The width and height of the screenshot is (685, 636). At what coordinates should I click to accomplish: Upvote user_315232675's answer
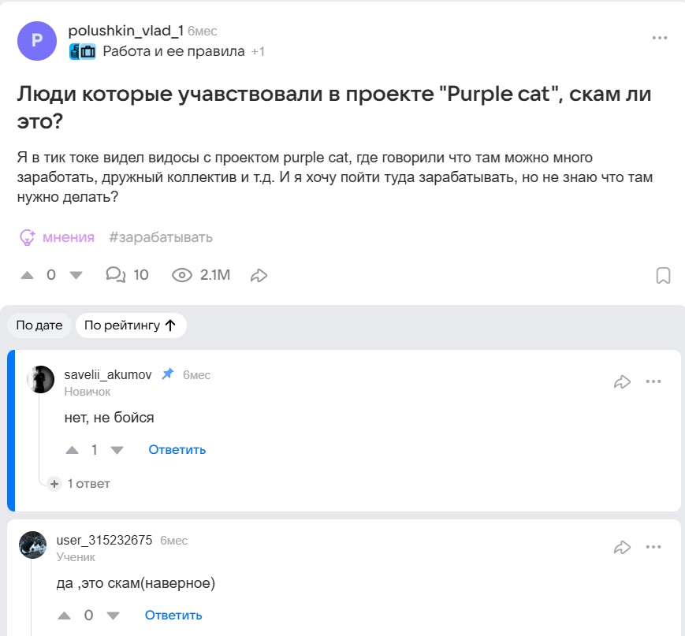(x=65, y=616)
